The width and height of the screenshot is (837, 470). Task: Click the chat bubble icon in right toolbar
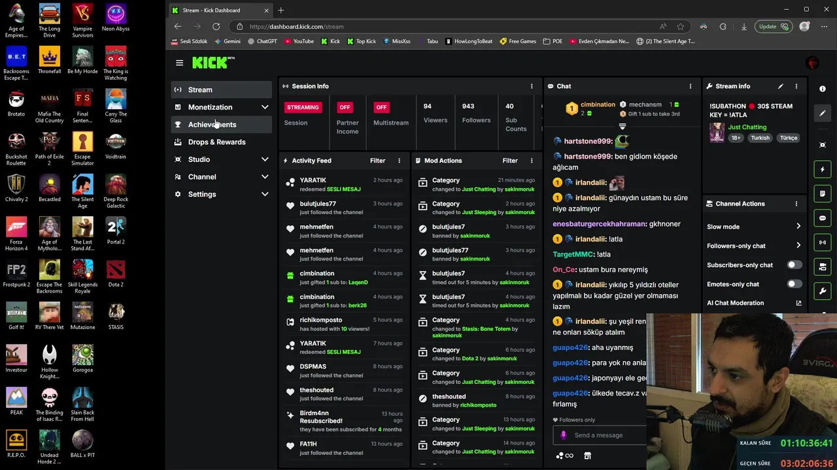[823, 218]
